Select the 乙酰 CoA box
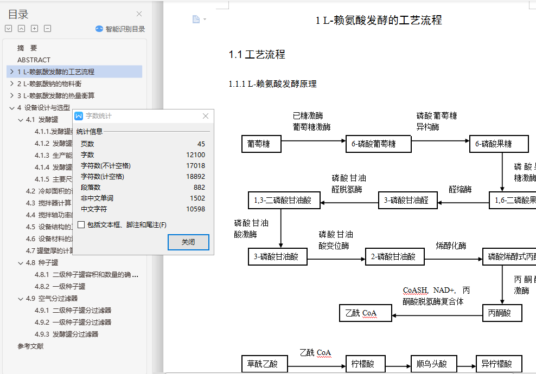Viewport: 536px width, 374px height. click(366, 313)
